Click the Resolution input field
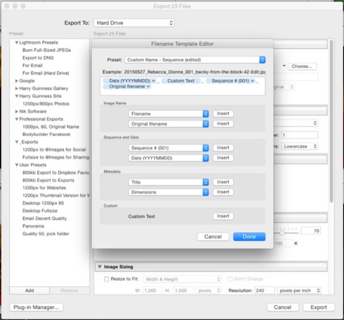Image resolution: width=344 pixels, height=320 pixels. (265, 290)
